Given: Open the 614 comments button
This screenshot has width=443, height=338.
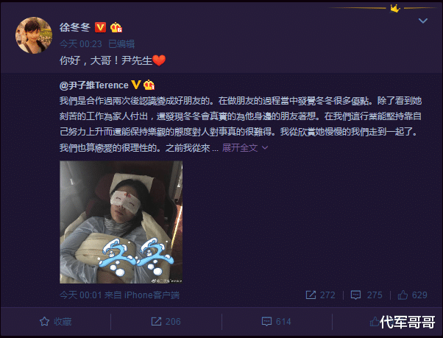Looking at the screenshot, I should click(276, 321).
